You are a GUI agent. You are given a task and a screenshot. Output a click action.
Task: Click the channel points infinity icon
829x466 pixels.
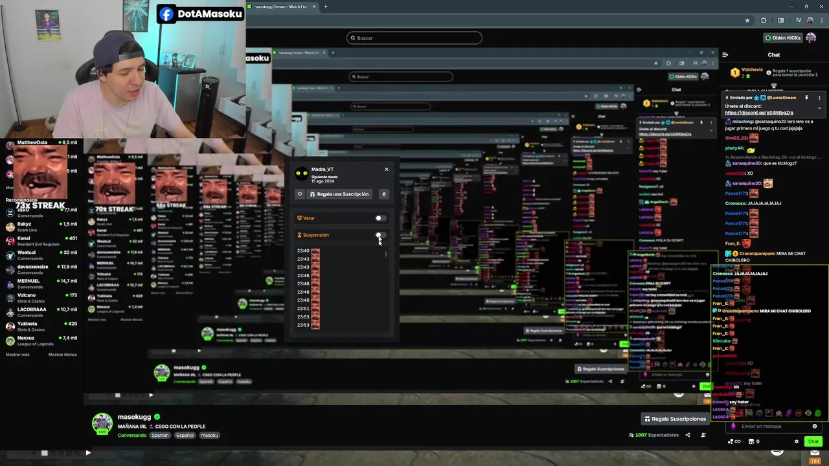[734, 441]
